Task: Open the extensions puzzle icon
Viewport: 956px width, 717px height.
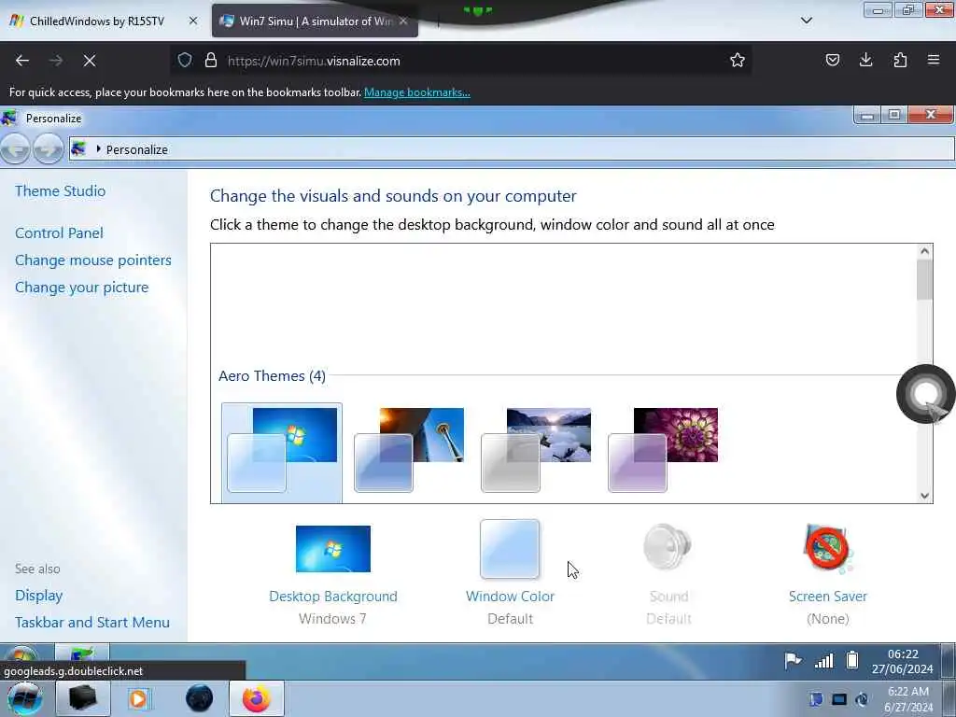Action: [x=900, y=60]
